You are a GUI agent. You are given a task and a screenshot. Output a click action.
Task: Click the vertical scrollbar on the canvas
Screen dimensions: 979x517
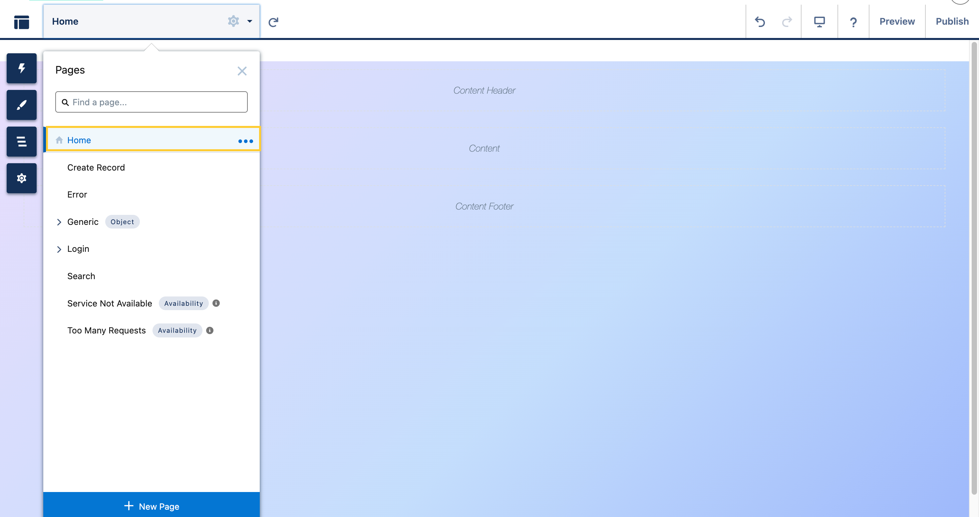tap(974, 268)
